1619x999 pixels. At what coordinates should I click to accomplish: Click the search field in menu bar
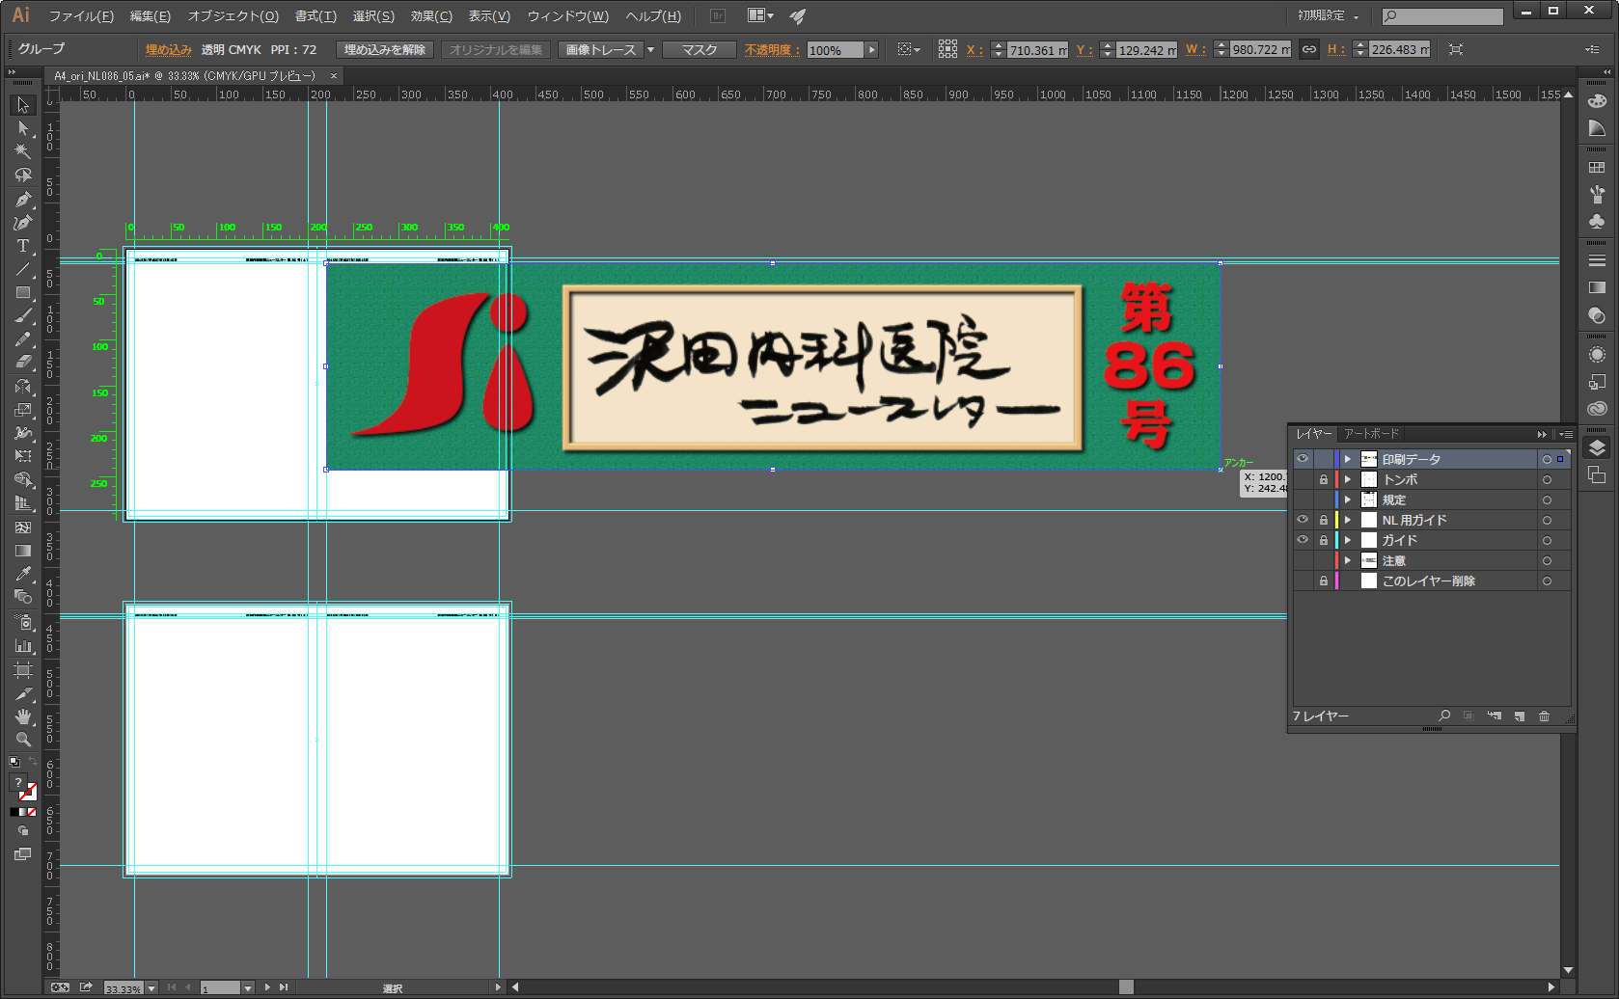point(1442,16)
